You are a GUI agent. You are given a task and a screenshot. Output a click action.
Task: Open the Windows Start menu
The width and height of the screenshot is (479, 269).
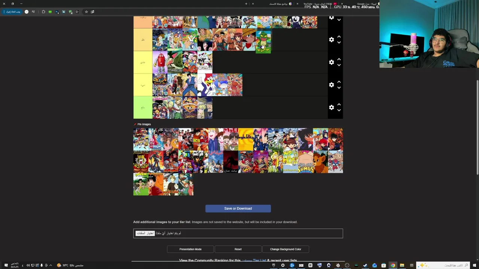tap(475, 265)
